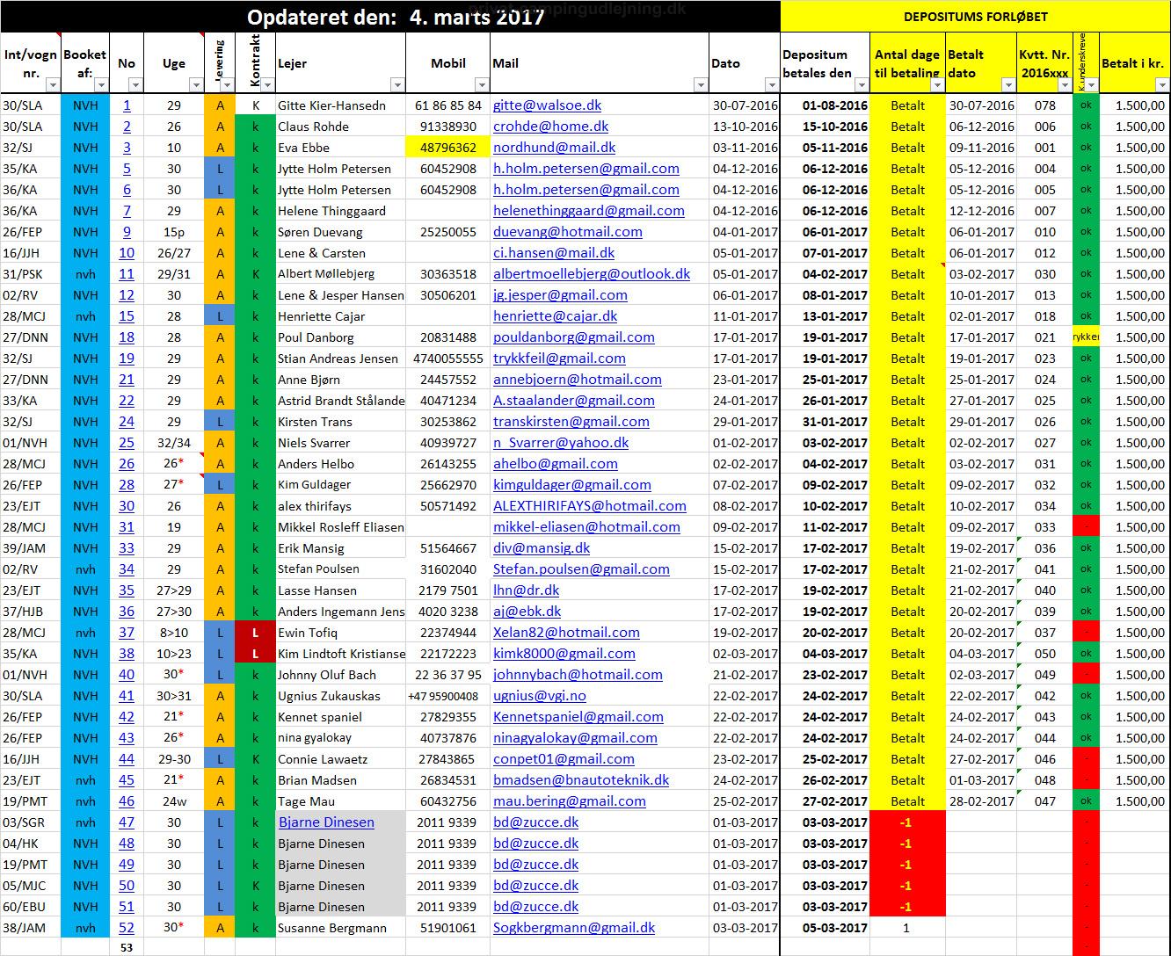Open the "Lejer" column filter dropdown
This screenshot has width=1171, height=956.
point(397,85)
